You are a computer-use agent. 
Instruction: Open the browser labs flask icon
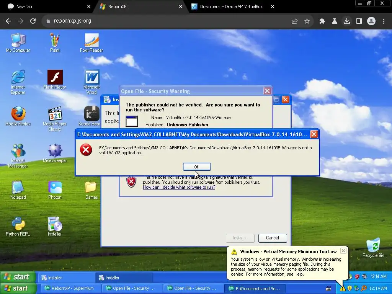(335, 21)
